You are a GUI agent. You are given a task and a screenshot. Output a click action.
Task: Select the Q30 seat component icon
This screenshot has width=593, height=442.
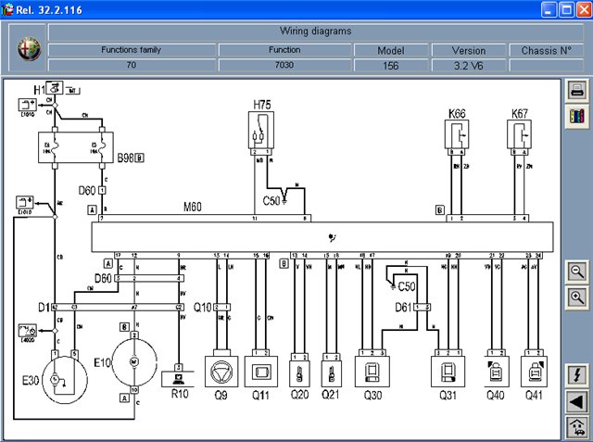(x=372, y=372)
